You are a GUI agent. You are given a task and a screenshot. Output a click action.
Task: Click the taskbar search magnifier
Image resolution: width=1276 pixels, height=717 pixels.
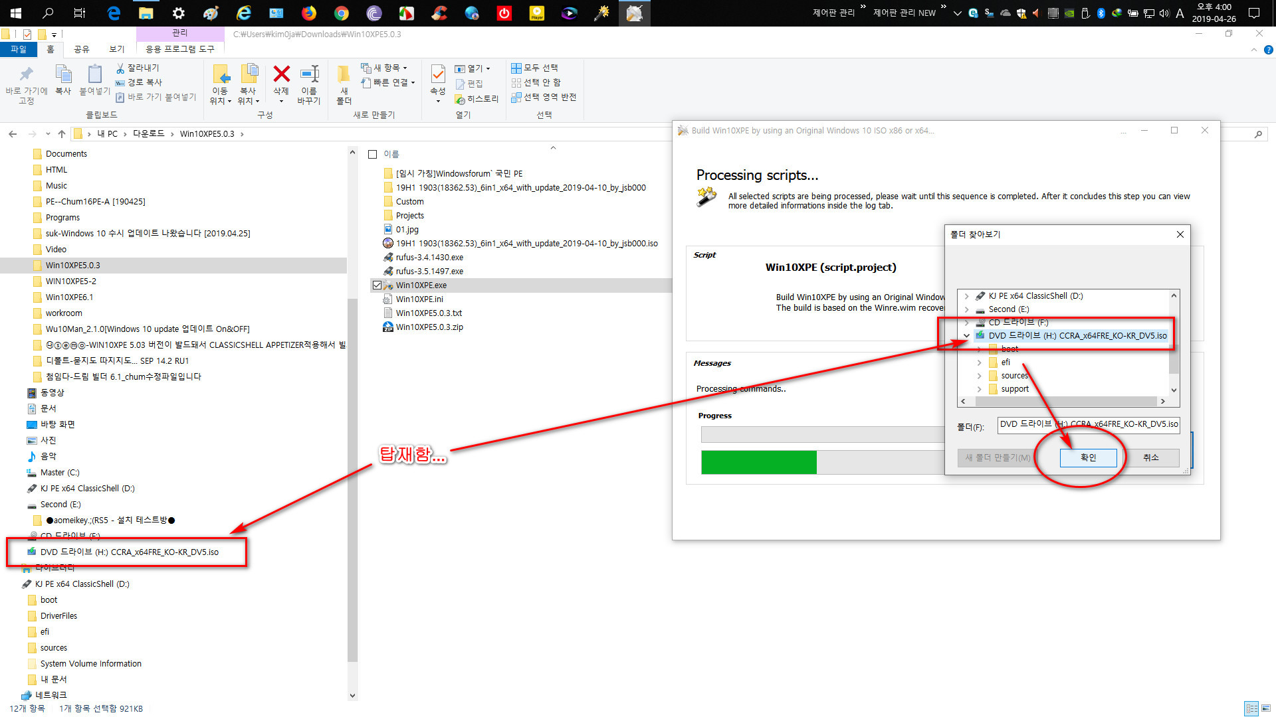point(48,13)
